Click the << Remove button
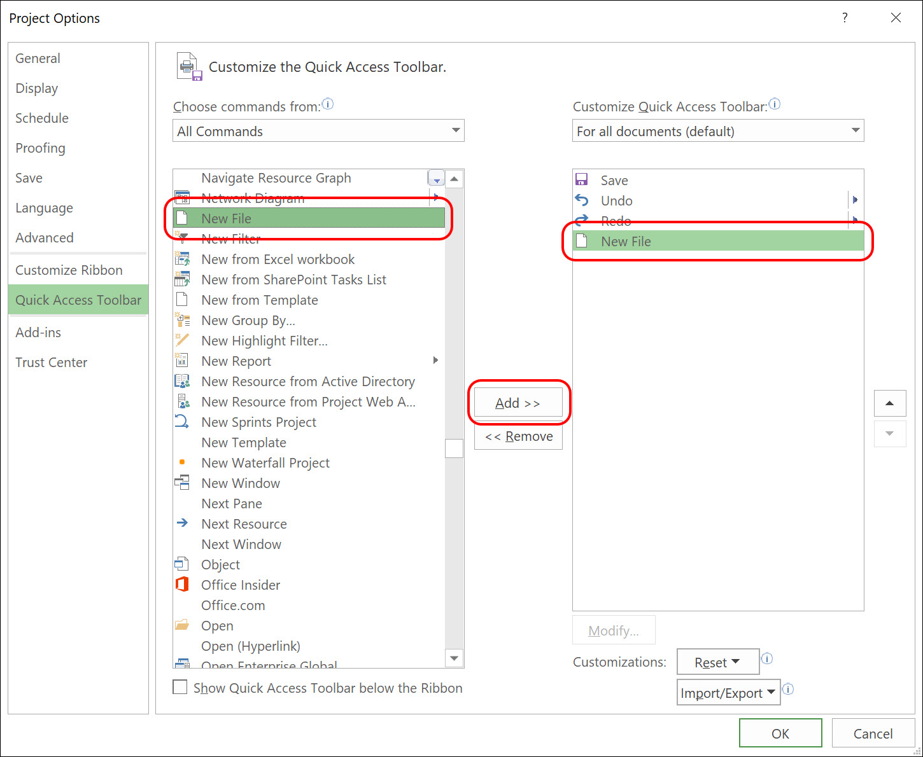Screen dimensions: 923x757 (518, 436)
